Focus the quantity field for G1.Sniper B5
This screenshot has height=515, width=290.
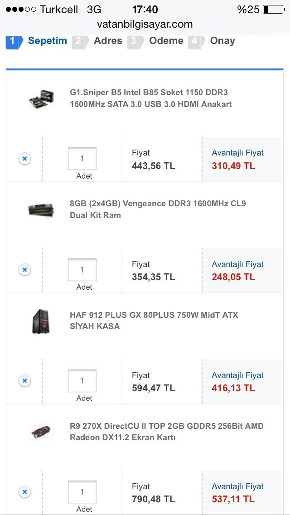click(x=82, y=159)
